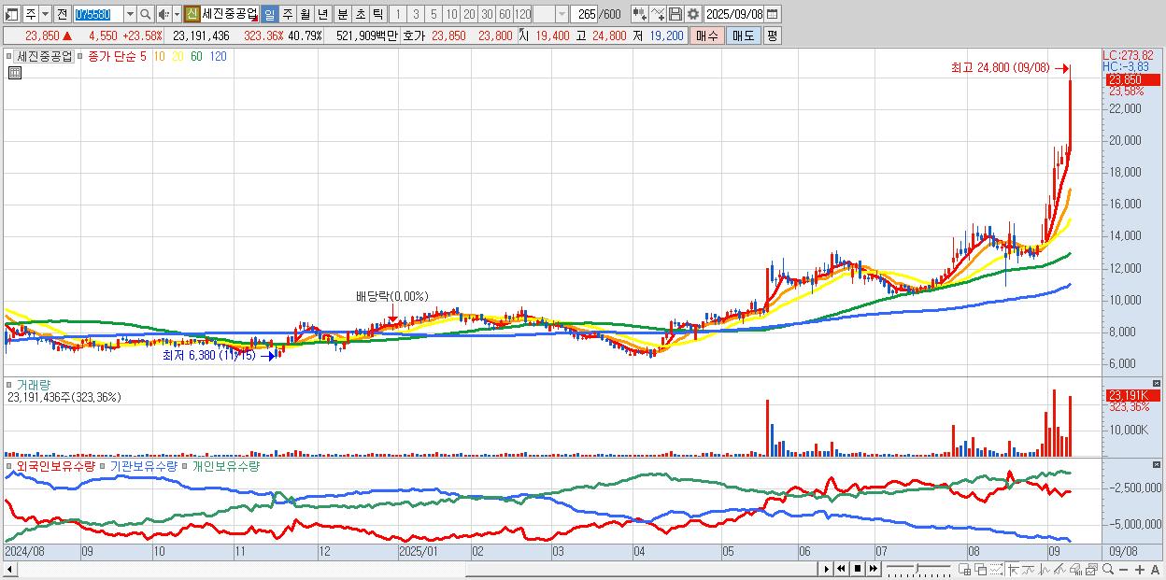1166x580 pixels.
Task: Click the dotted chart area icon
Action: click(x=996, y=570)
